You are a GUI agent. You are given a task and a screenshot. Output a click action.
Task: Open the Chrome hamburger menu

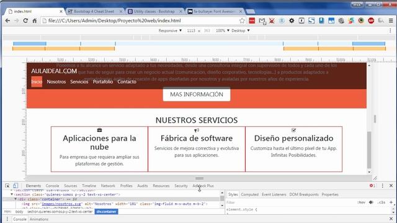[x=391, y=20]
